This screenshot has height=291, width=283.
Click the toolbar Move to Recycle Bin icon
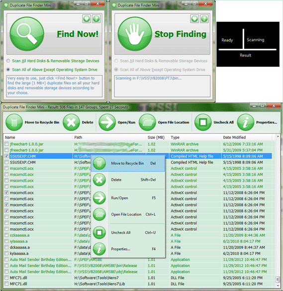(x=14, y=122)
